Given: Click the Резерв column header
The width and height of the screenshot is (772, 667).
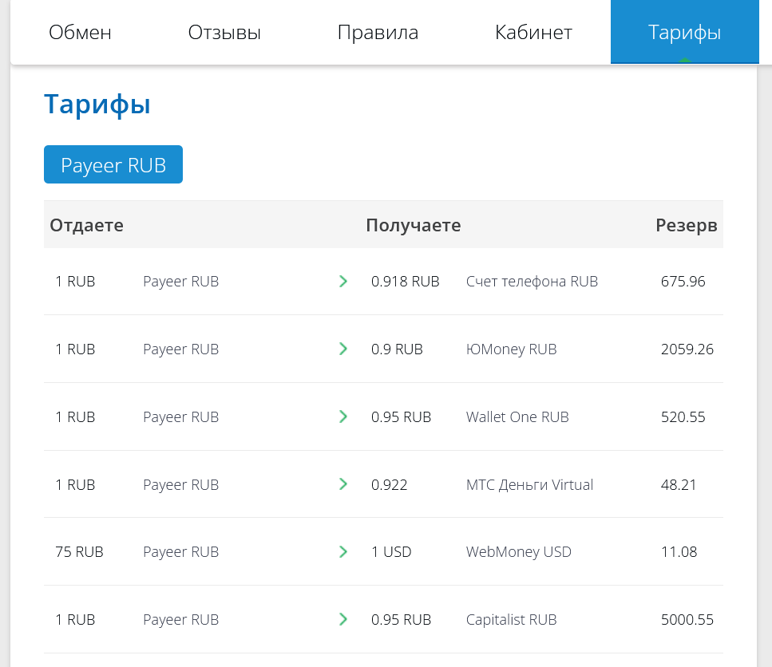Looking at the screenshot, I should click(687, 225).
